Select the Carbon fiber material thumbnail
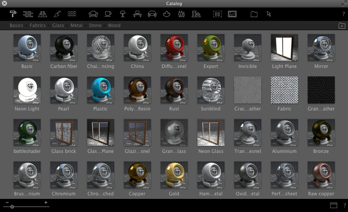 tap(64, 48)
